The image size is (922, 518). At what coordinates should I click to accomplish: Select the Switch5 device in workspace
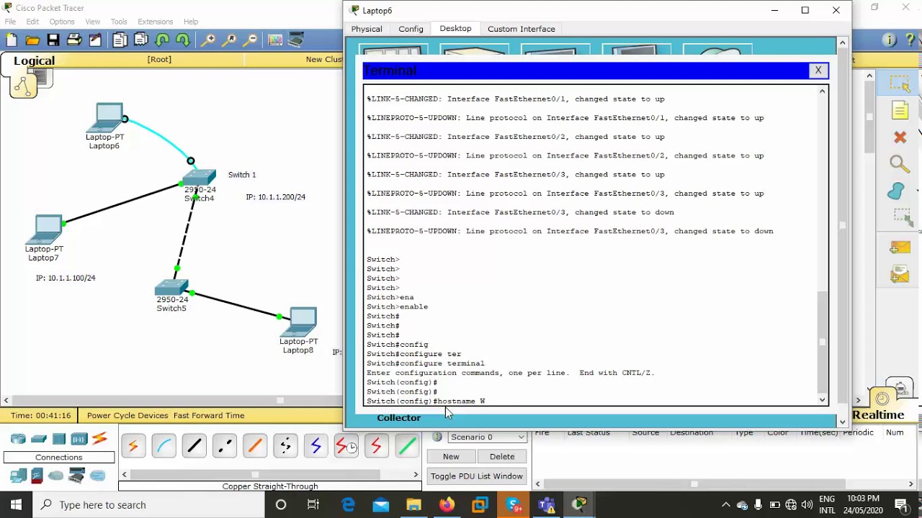[171, 288]
